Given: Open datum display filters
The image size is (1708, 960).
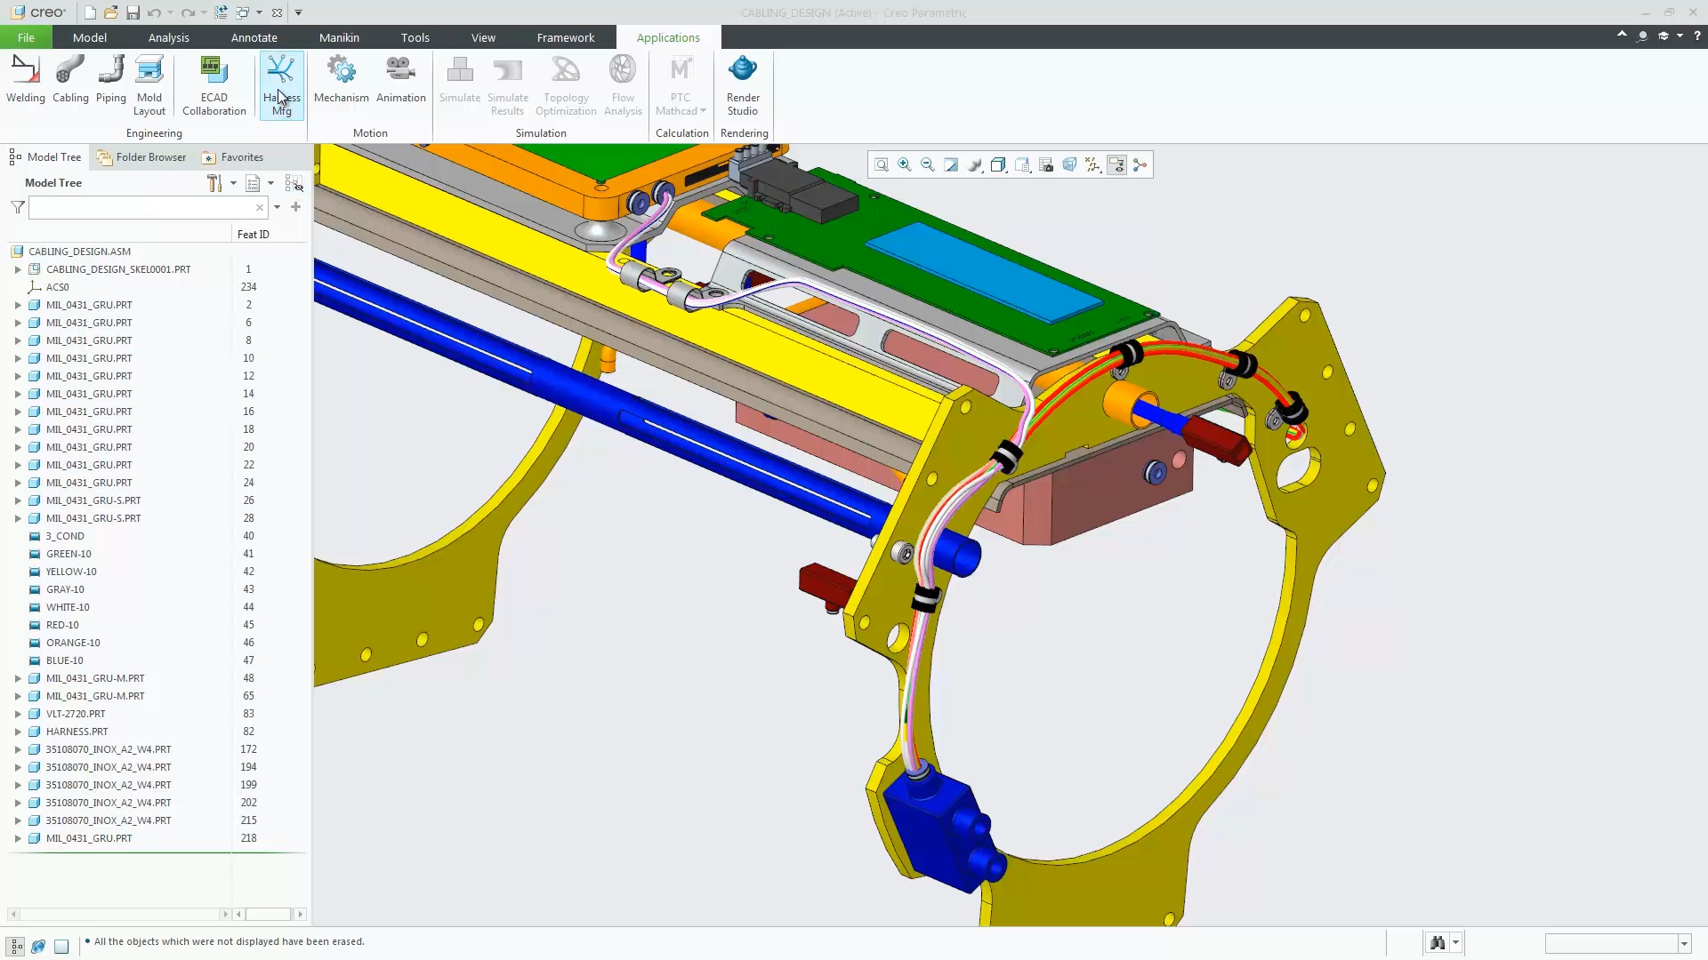Looking at the screenshot, I should point(1093,165).
